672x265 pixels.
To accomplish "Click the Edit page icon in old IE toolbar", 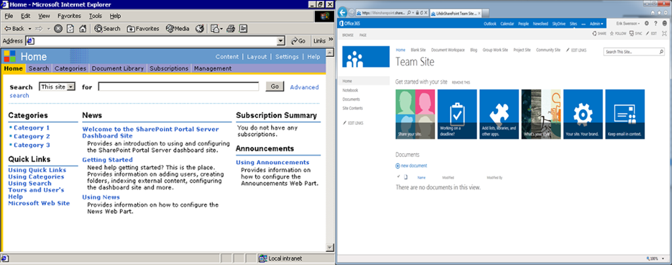I will click(243, 29).
